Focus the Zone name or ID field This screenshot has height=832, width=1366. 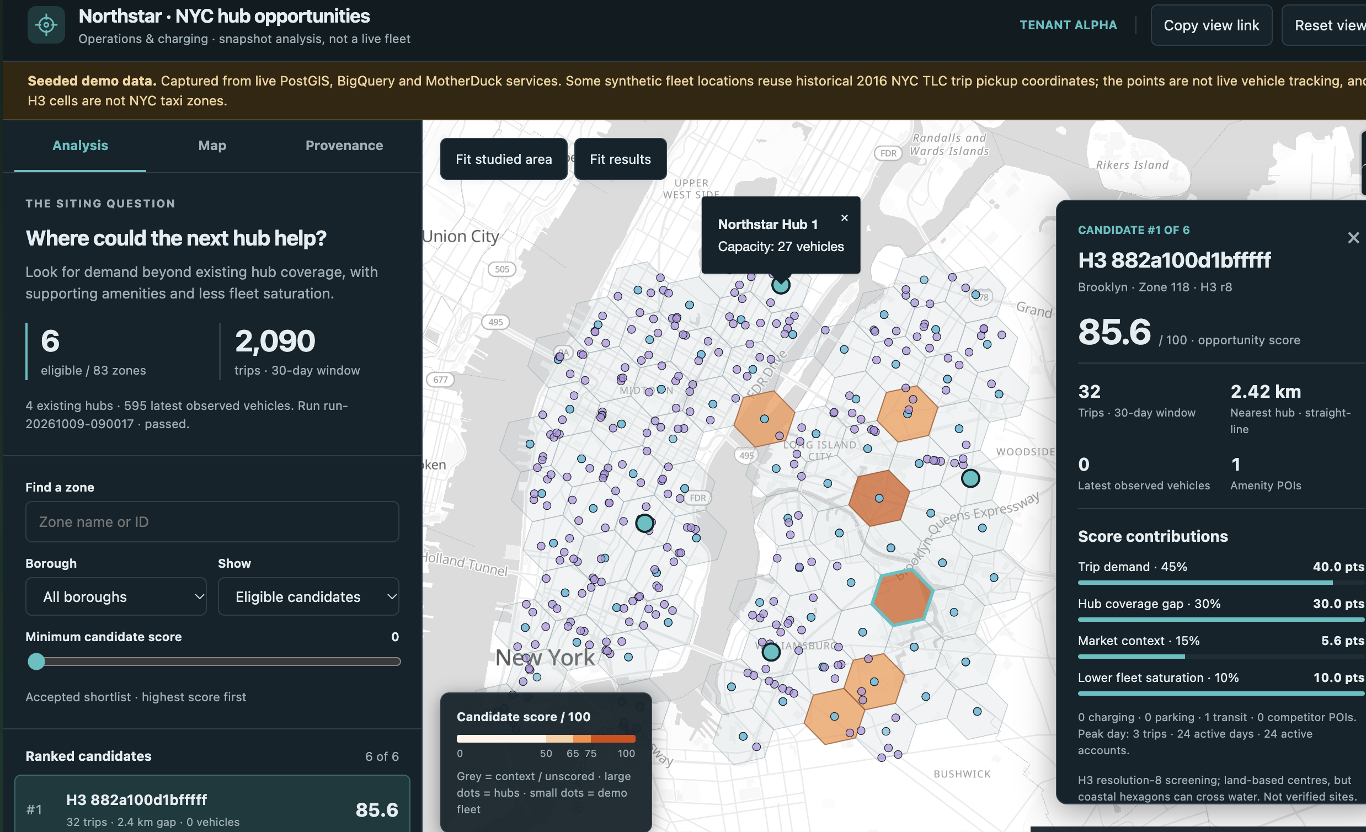(212, 521)
